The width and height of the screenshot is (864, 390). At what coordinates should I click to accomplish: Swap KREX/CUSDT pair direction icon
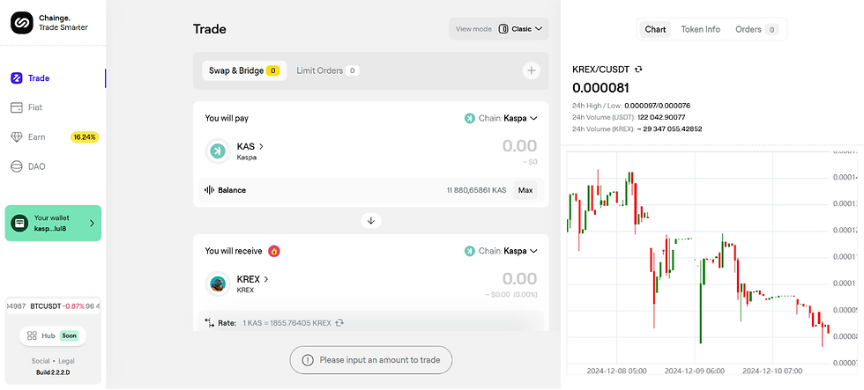638,70
